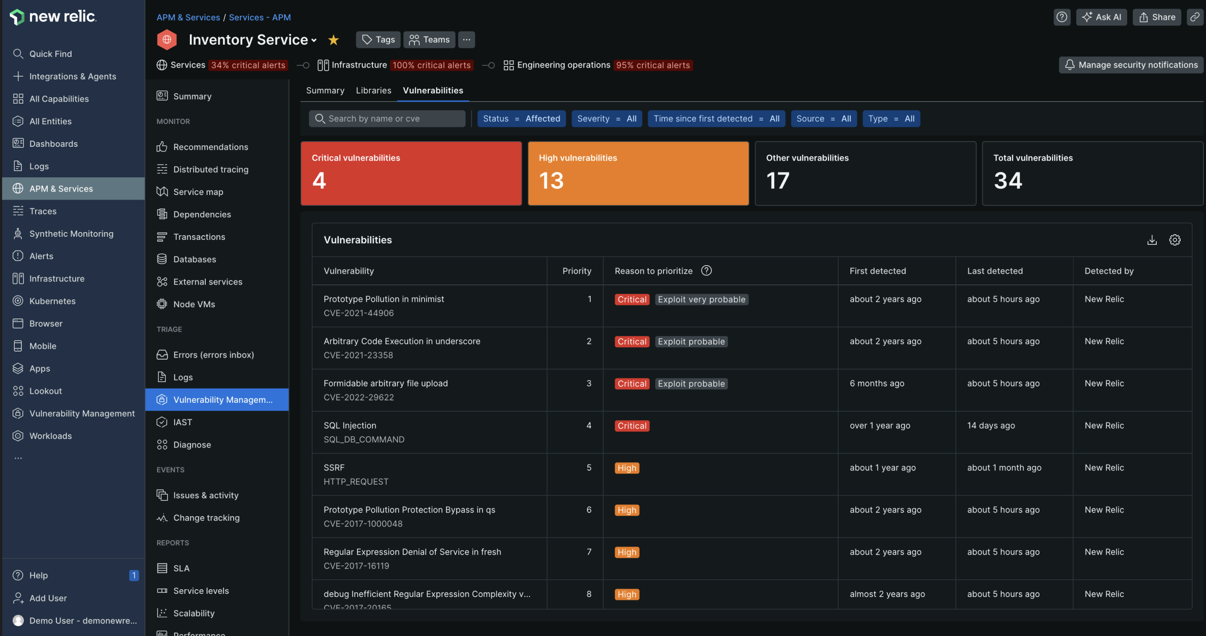The image size is (1206, 636).
Task: Expand the Time since first detected dropdown
Action: [x=715, y=118]
